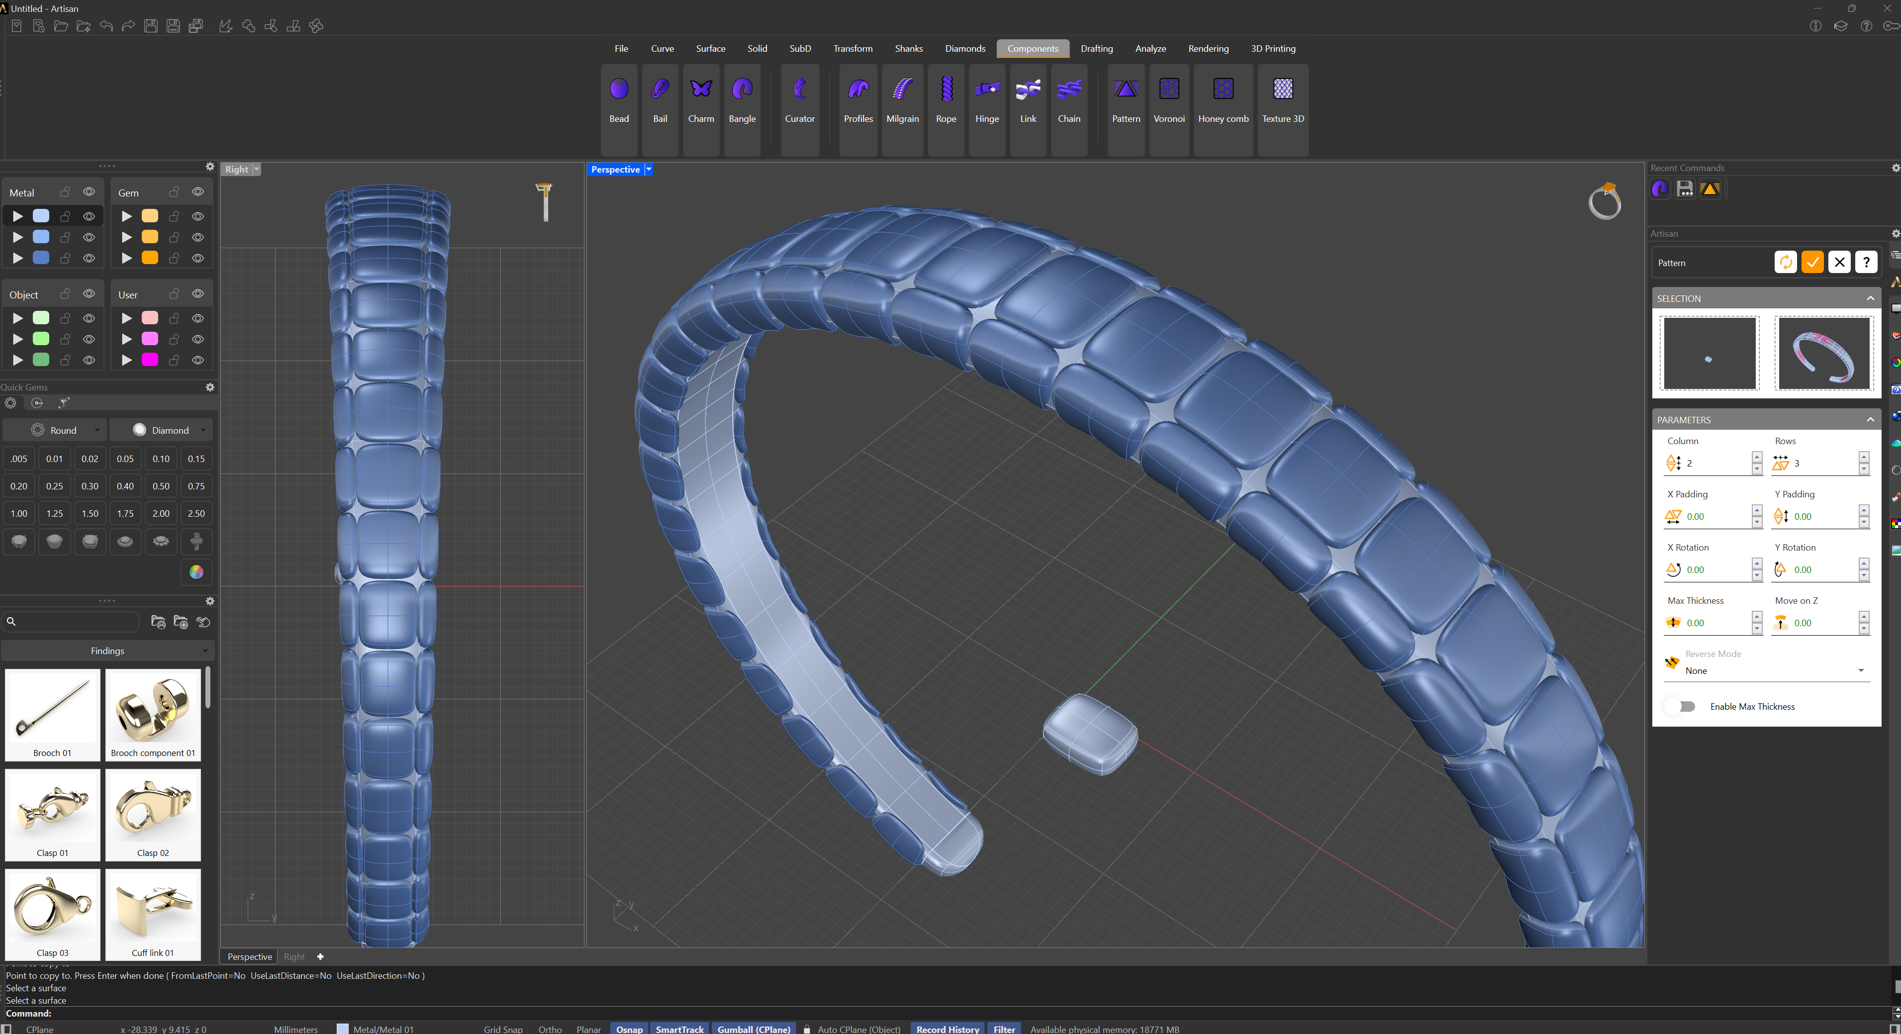This screenshot has width=1901, height=1034.
Task: Open the Perspective viewport menu arrow
Action: 649,169
